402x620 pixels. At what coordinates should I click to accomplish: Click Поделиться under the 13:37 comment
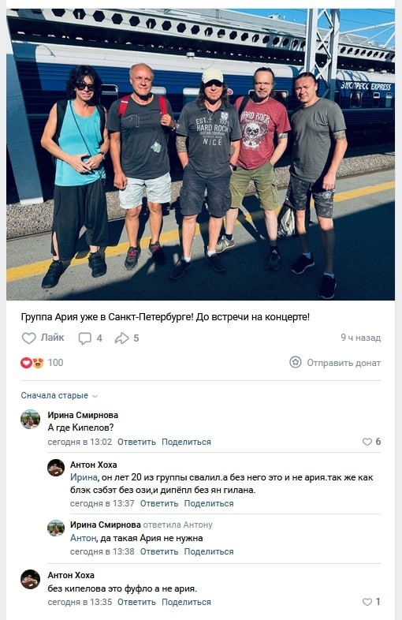pyautogui.click(x=209, y=503)
